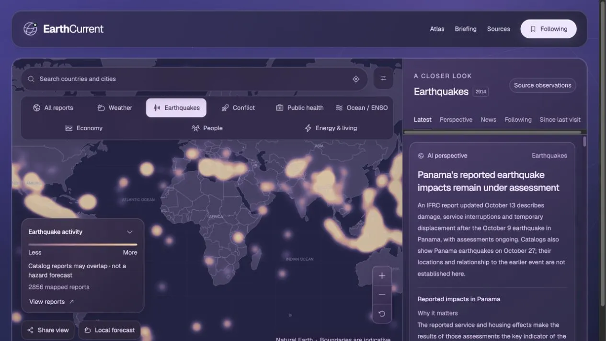Viewport: 606px width, 341px height.
Task: Click the "Why it matters" label
Action: pyautogui.click(x=438, y=313)
